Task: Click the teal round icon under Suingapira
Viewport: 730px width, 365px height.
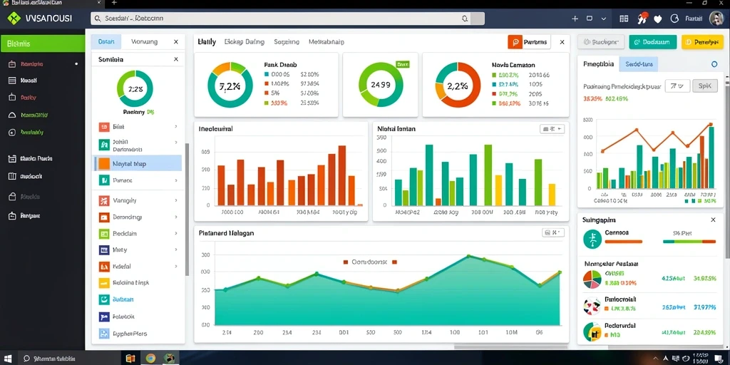Action: click(x=592, y=240)
